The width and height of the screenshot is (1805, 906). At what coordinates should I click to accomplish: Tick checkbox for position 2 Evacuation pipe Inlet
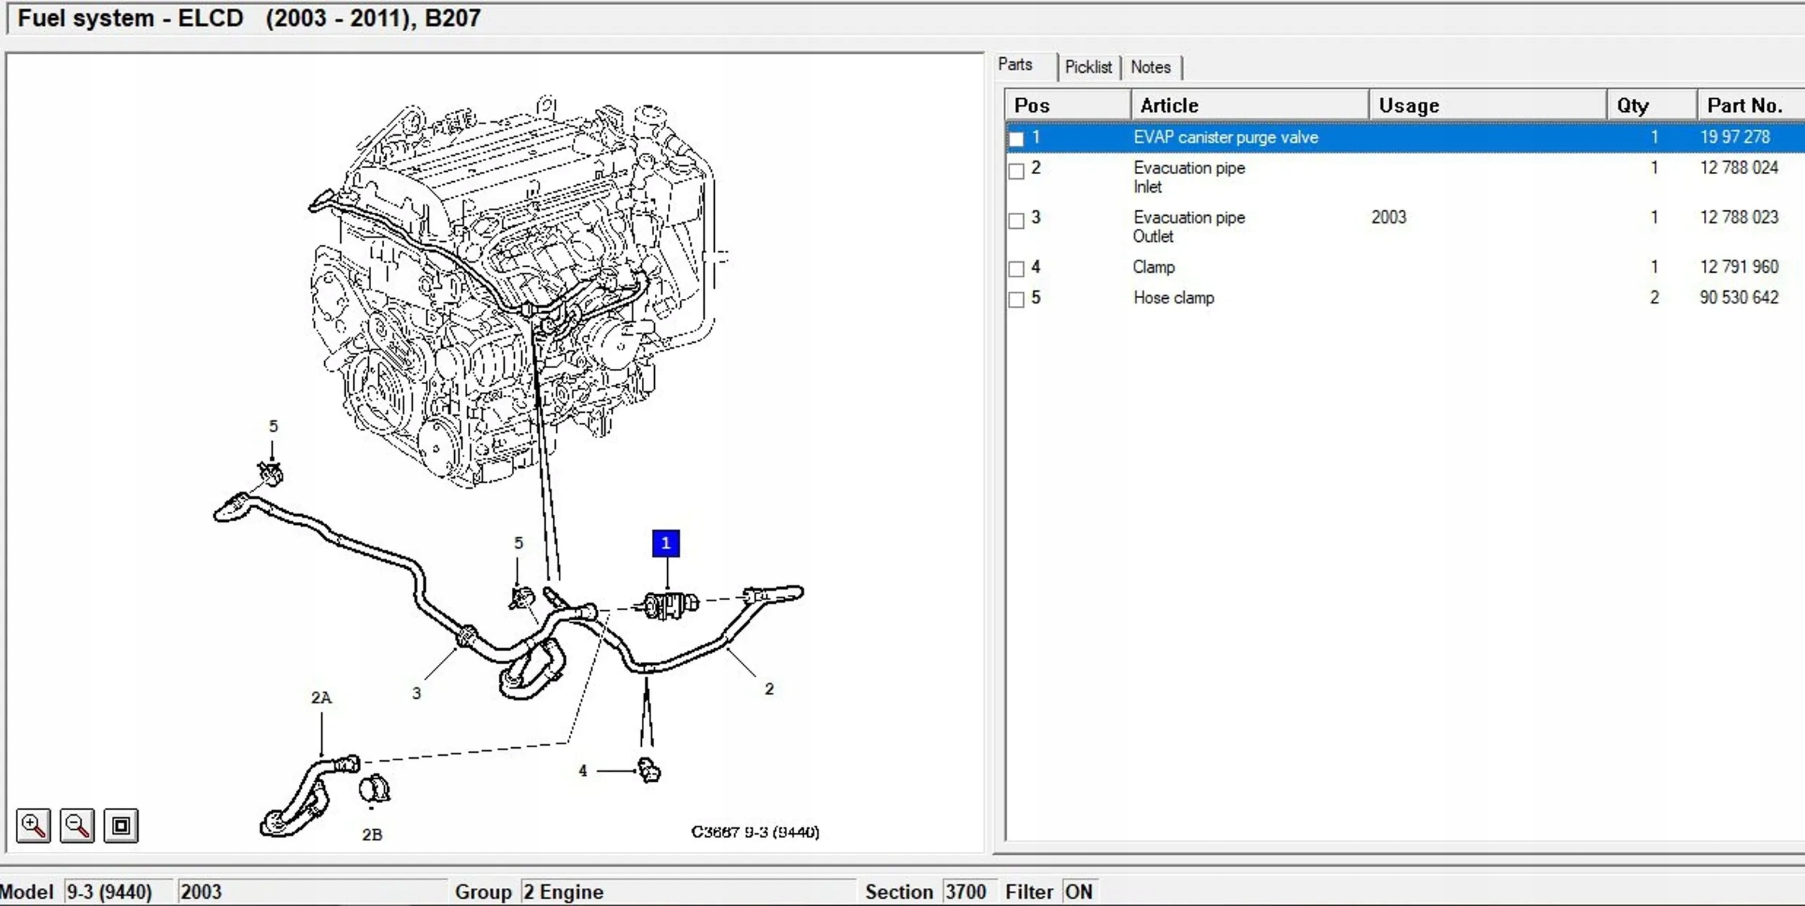point(1017,171)
